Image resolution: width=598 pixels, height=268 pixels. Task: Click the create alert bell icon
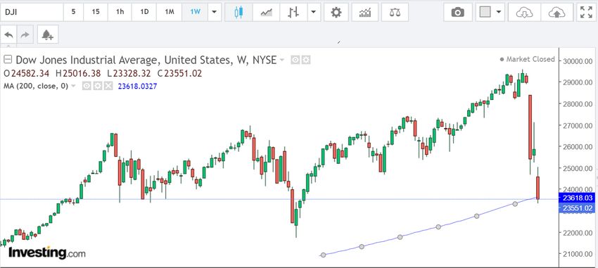pos(48,35)
